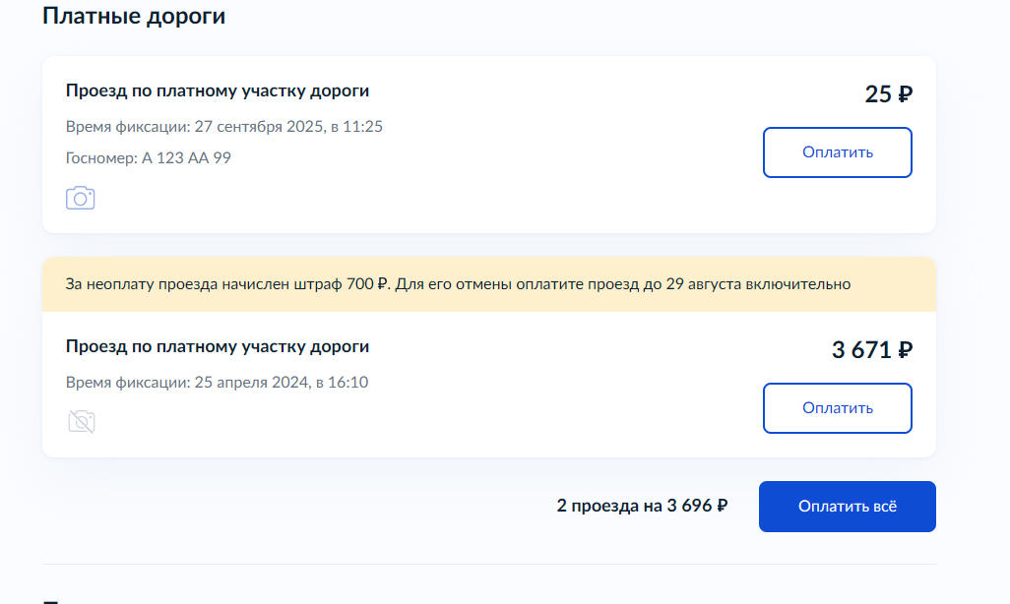This screenshot has width=1010, height=604.
Task: Pay the 3 671 ₽ toll with Оплатить
Action: pyautogui.click(x=838, y=408)
